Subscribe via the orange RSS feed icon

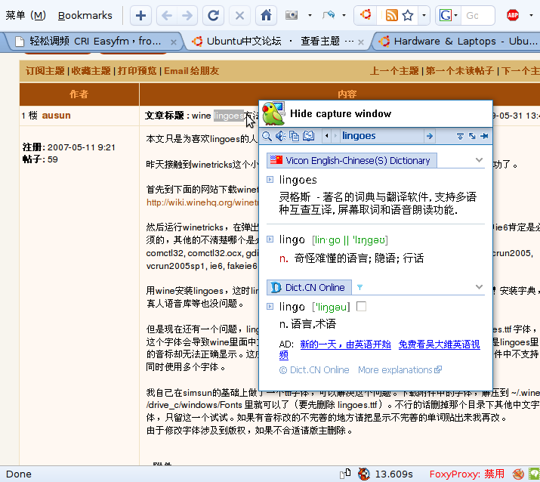(x=391, y=15)
